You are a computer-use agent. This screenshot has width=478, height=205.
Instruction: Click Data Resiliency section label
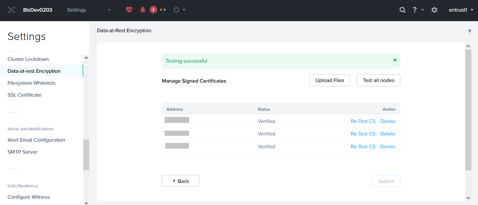pos(23,186)
